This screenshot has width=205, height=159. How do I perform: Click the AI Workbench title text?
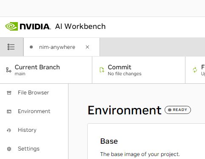pos(80,26)
